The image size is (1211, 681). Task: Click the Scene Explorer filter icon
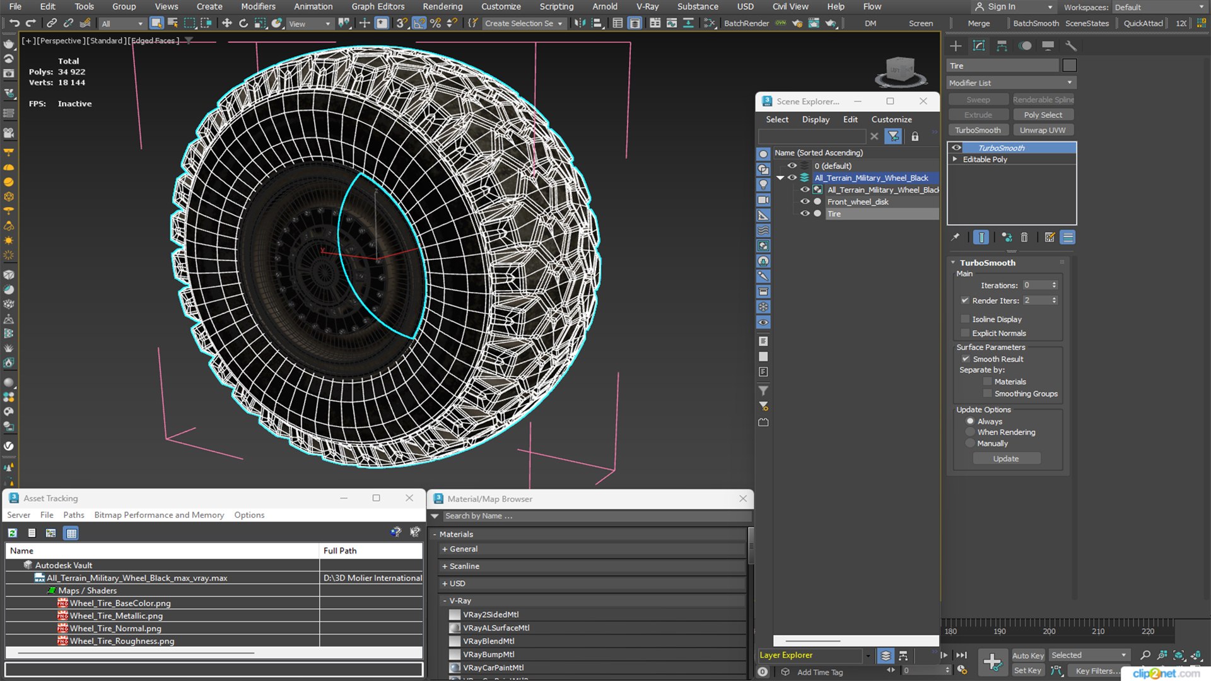(893, 136)
